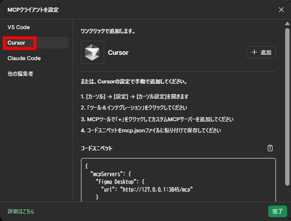Click the コードスニペット heading
The image size is (291, 221).
coord(97,148)
